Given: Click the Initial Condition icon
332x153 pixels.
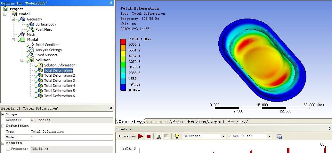Looking at the screenshot, I should 31,45.
